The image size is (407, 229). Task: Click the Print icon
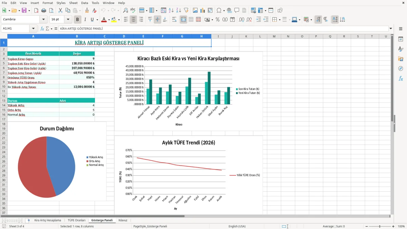(44, 11)
